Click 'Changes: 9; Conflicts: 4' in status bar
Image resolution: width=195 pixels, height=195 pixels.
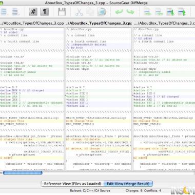coord(143,190)
